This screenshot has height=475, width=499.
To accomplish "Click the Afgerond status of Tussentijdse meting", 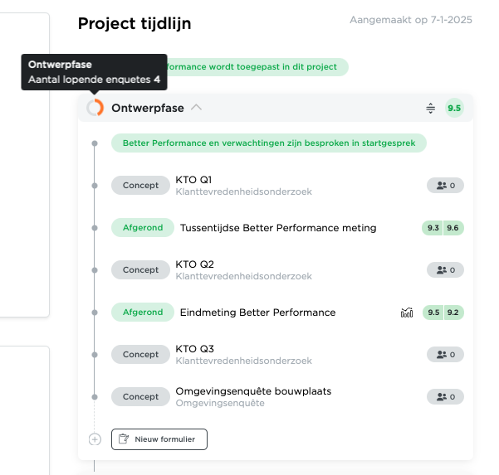I will 143,227.
